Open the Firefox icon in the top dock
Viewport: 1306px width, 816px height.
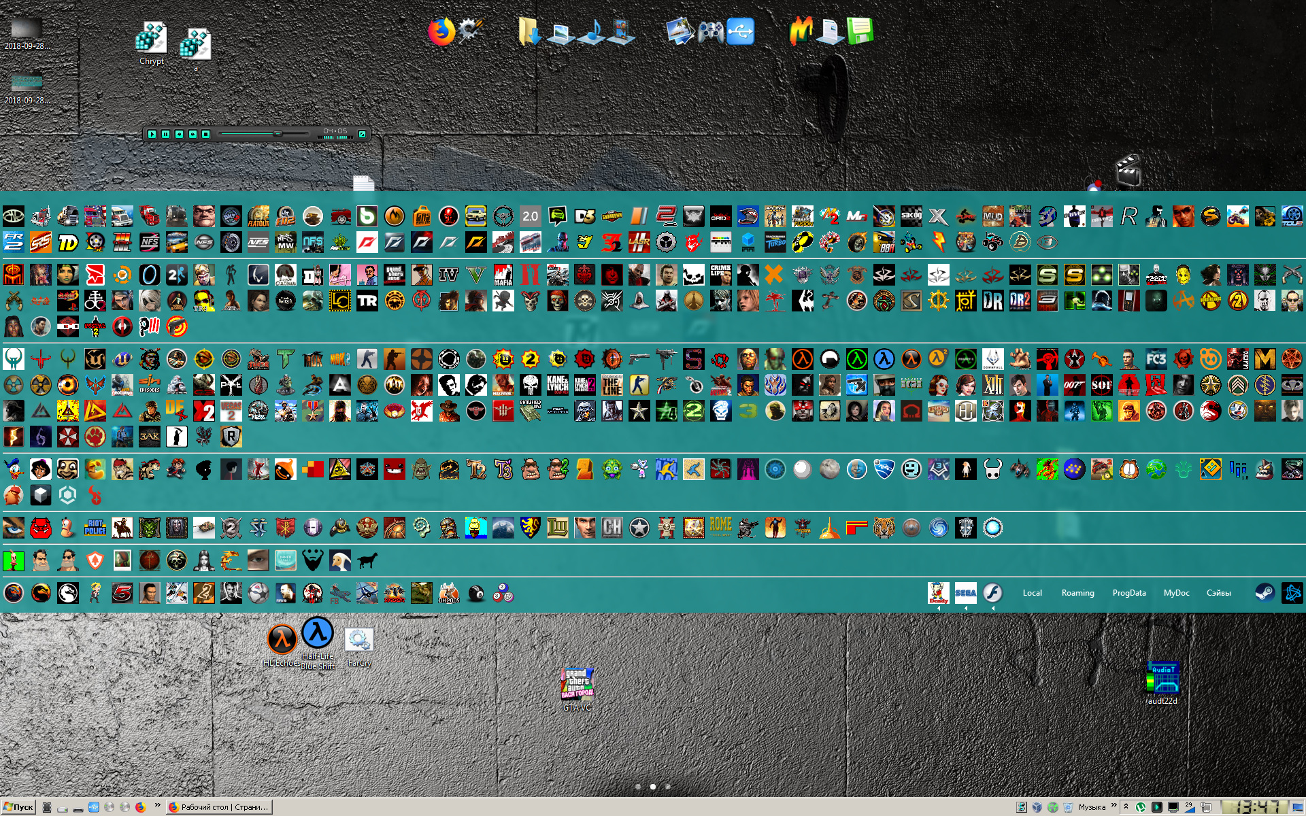tap(441, 31)
